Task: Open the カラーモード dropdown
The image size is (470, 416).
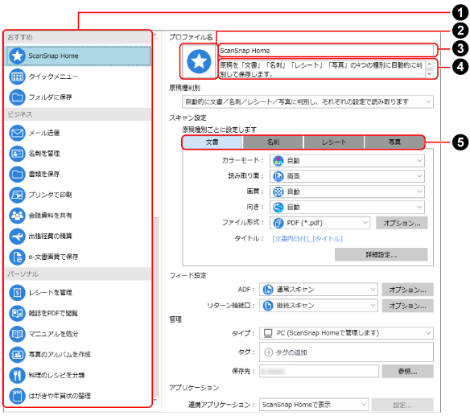Action: (347, 161)
